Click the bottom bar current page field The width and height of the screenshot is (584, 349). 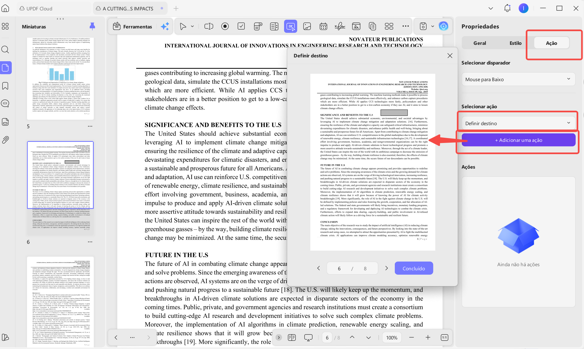[x=327, y=338]
